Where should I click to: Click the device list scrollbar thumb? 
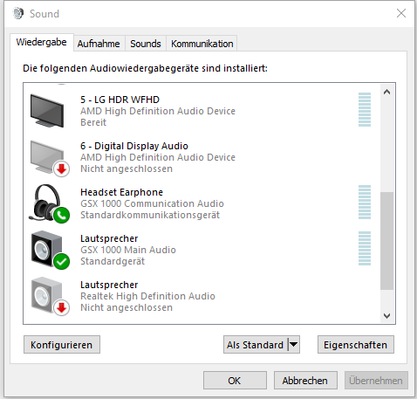pos(386,241)
